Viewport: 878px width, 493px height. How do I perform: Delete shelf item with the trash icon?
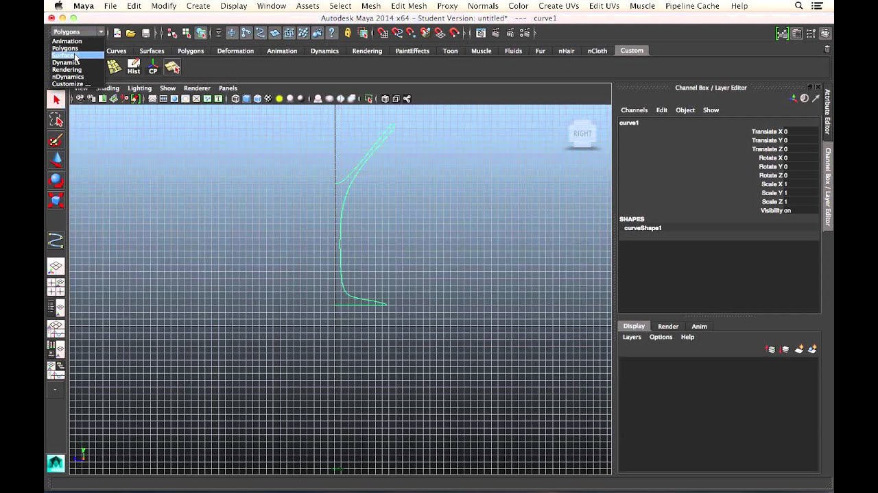[x=827, y=49]
